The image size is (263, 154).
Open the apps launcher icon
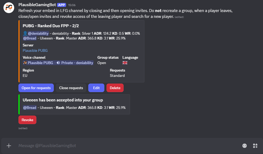coord(255,146)
